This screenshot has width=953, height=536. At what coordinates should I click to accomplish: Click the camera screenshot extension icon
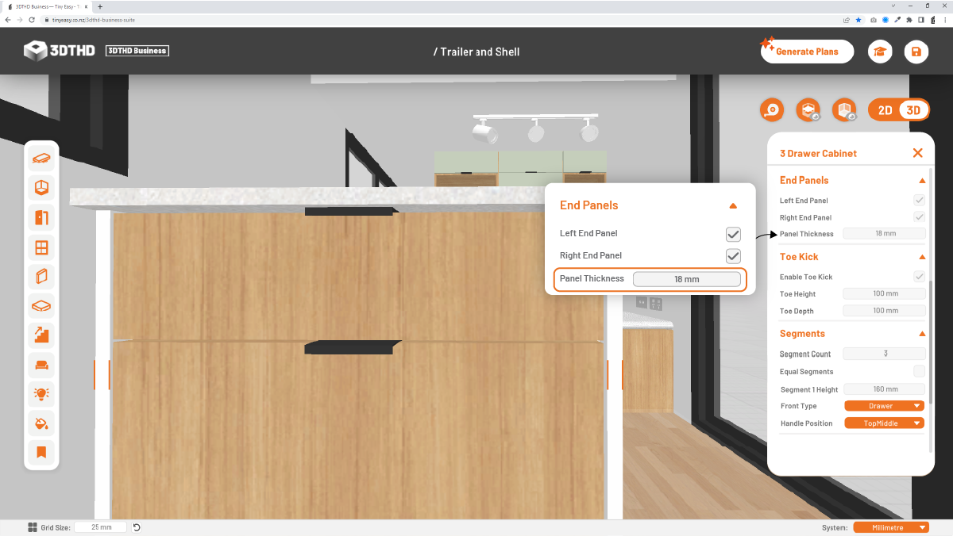coord(873,19)
